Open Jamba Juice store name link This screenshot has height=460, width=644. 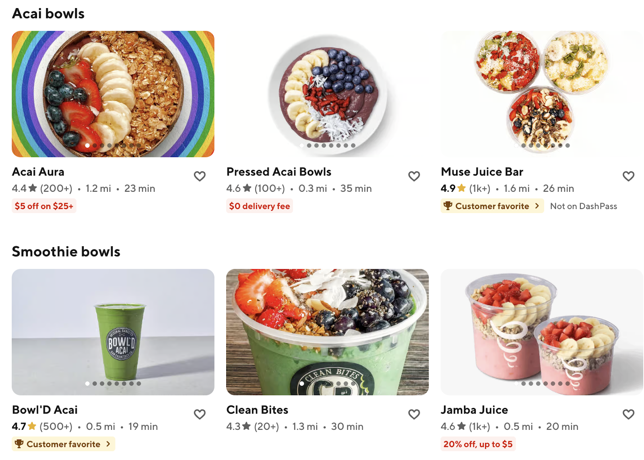click(x=474, y=410)
